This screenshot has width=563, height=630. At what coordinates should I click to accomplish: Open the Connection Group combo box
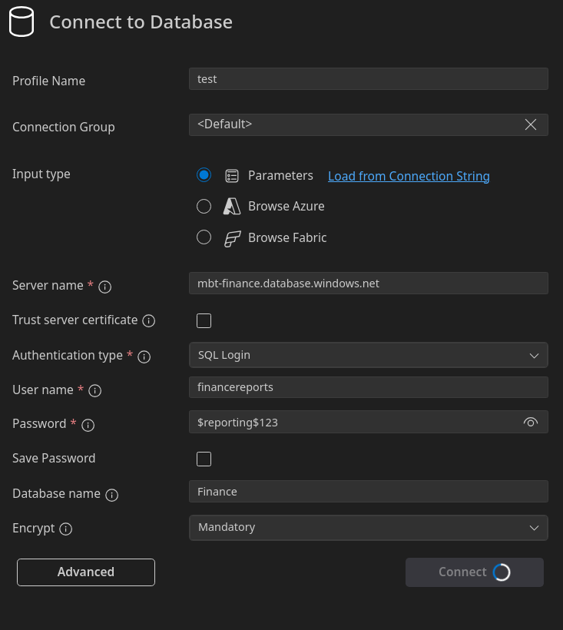coord(353,124)
